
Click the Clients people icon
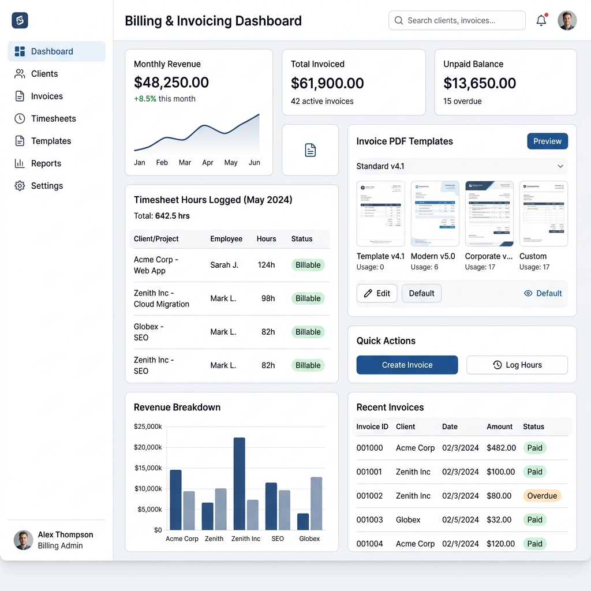(x=20, y=74)
